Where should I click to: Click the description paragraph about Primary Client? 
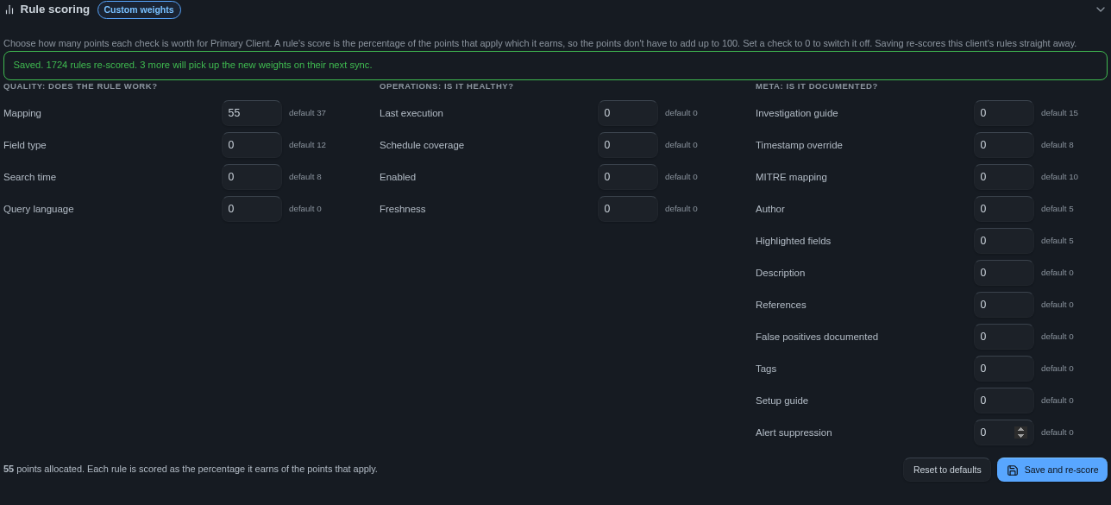540,43
